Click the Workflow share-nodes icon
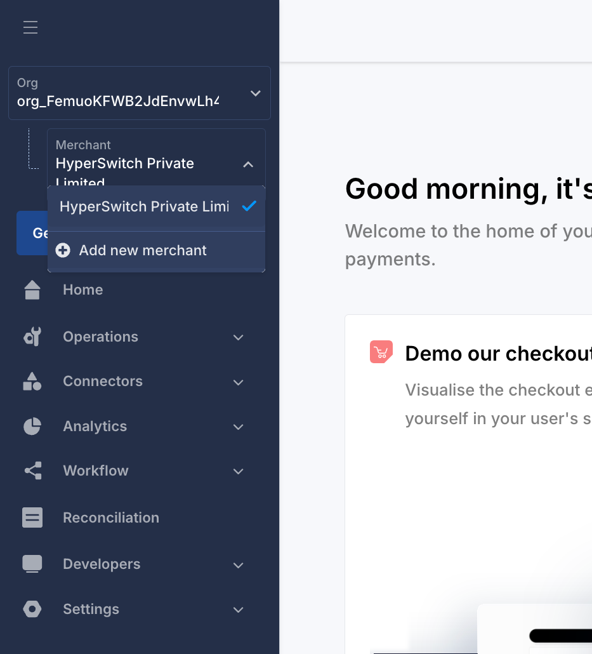This screenshot has height=654, width=592. click(32, 470)
